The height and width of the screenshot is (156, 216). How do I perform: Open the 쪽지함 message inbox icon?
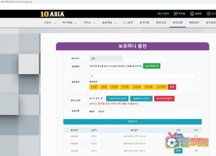(175, 14)
